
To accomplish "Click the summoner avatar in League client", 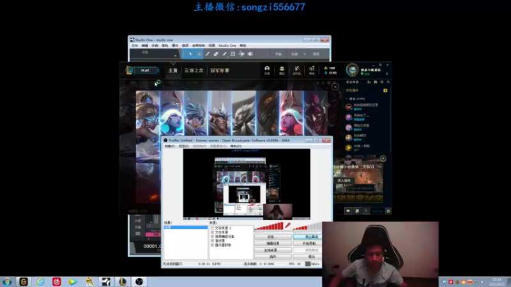I will (x=353, y=70).
